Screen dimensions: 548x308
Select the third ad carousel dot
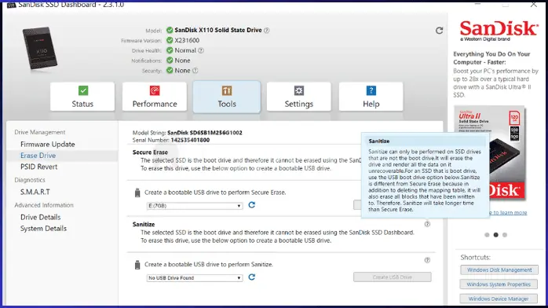point(505,235)
